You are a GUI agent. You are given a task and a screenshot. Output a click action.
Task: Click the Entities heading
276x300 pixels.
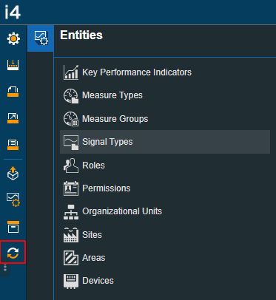click(81, 35)
